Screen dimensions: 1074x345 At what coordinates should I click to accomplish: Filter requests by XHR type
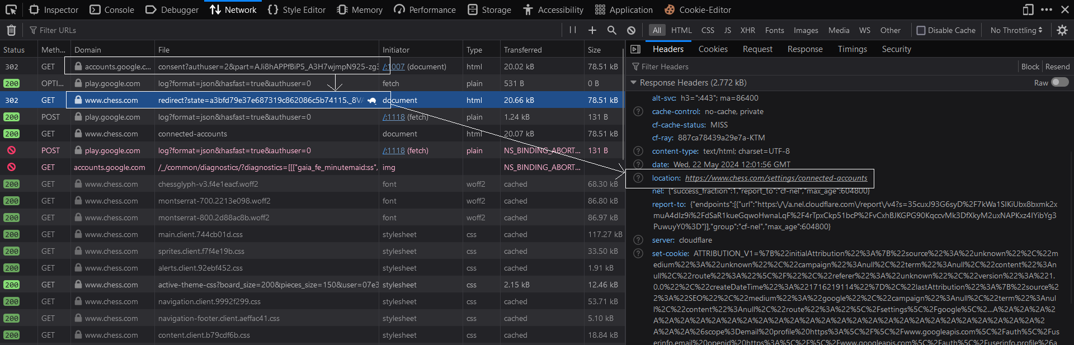[x=747, y=30]
